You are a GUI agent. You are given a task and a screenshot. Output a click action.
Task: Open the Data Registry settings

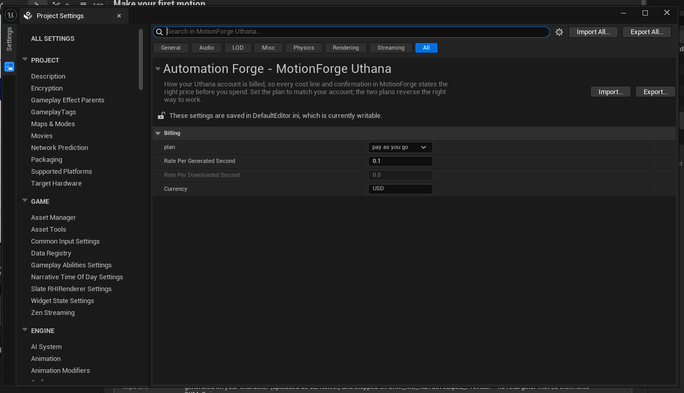point(51,253)
